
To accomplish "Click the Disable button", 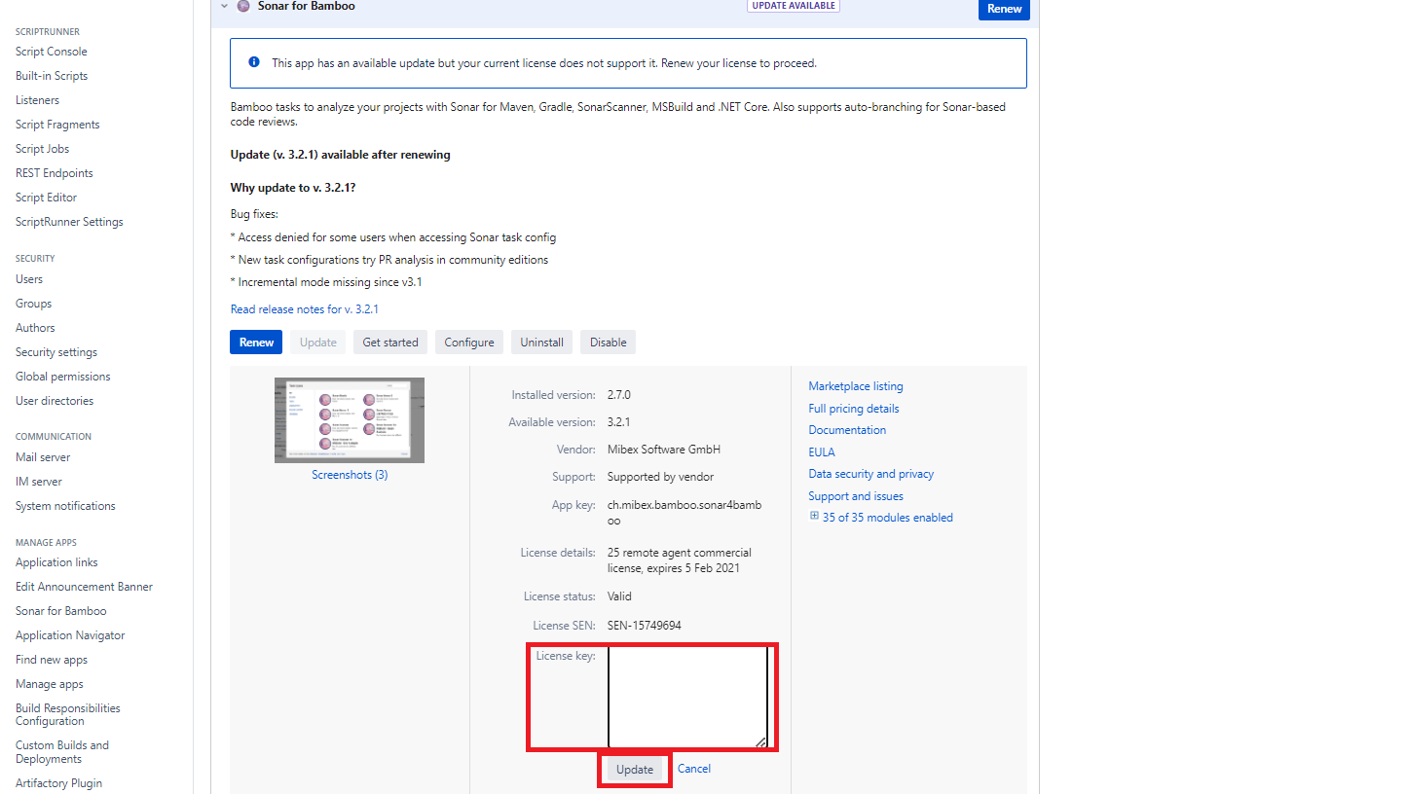I will pos(608,343).
